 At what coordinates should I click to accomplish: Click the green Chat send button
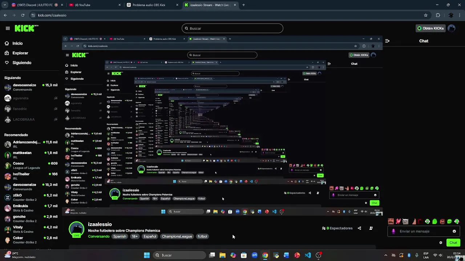tap(453, 243)
